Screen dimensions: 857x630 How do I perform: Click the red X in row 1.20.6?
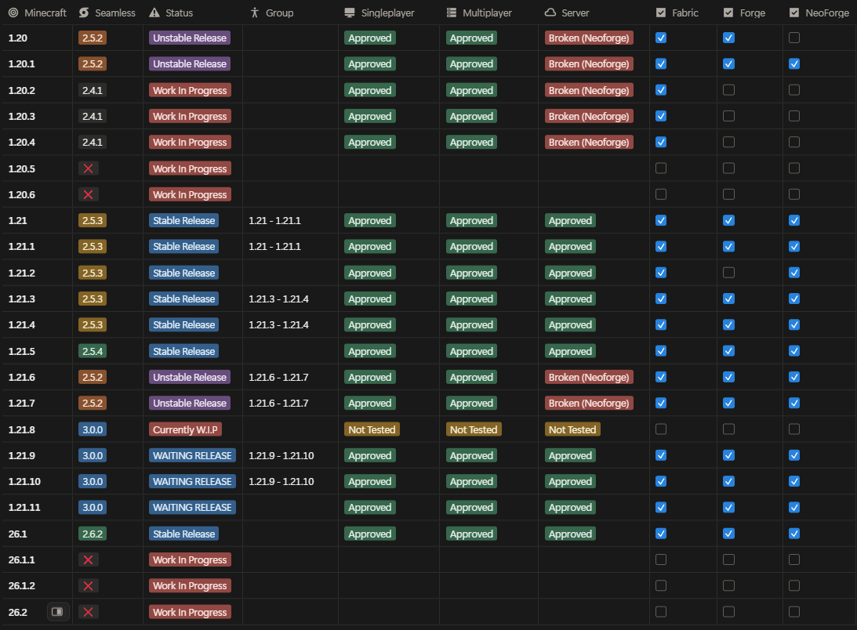[x=88, y=194]
